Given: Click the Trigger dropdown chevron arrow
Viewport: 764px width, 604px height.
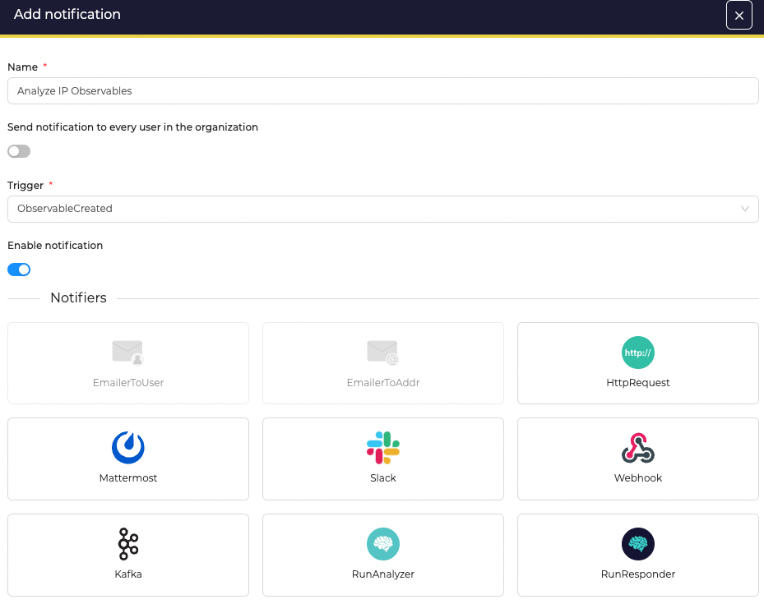Looking at the screenshot, I should 745,209.
